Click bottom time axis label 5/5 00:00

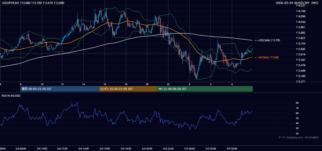[189, 149]
